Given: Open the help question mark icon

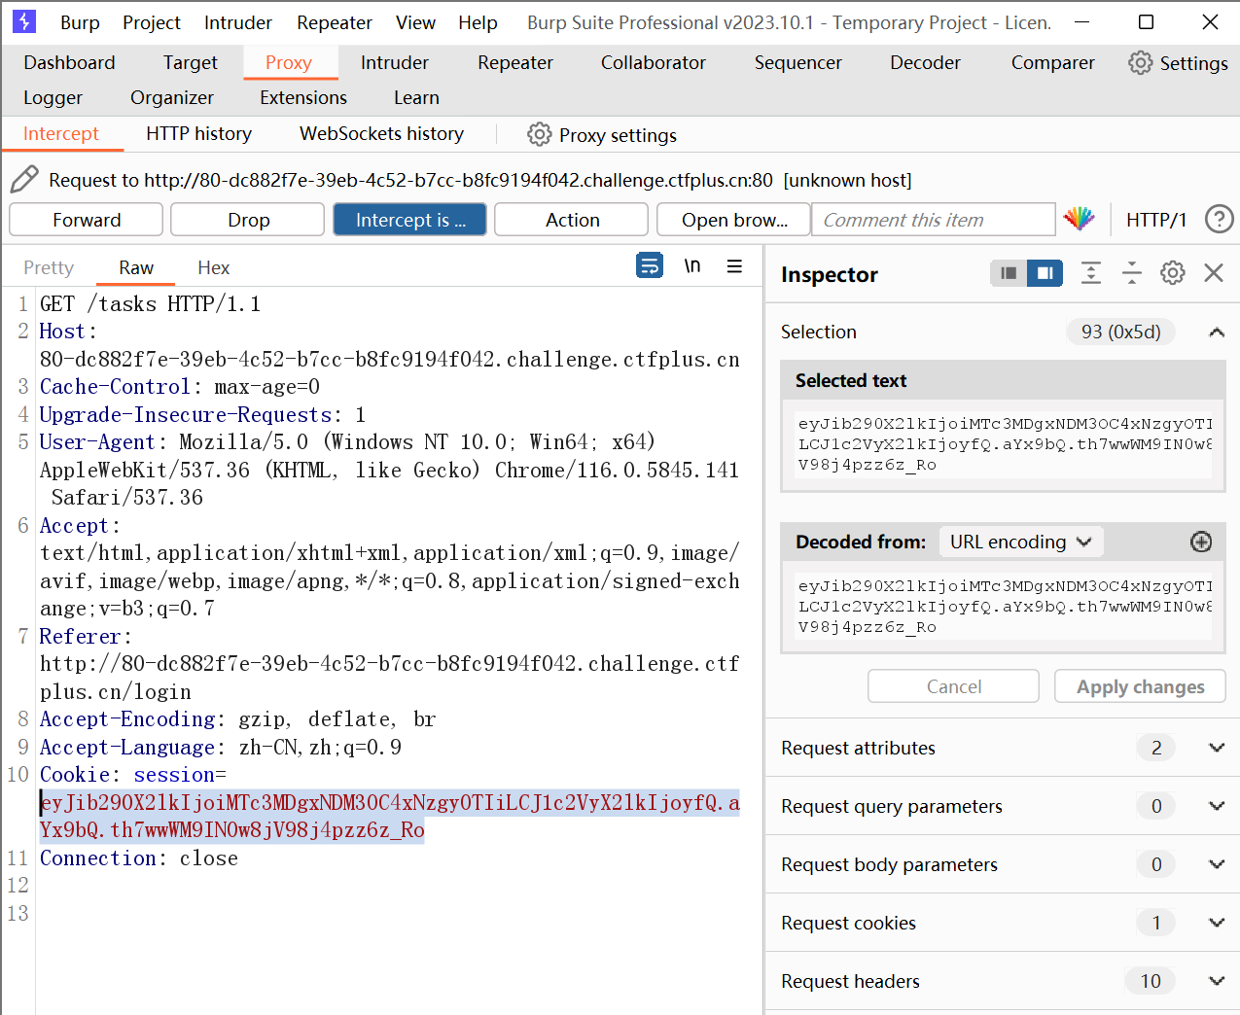Looking at the screenshot, I should pos(1219,220).
